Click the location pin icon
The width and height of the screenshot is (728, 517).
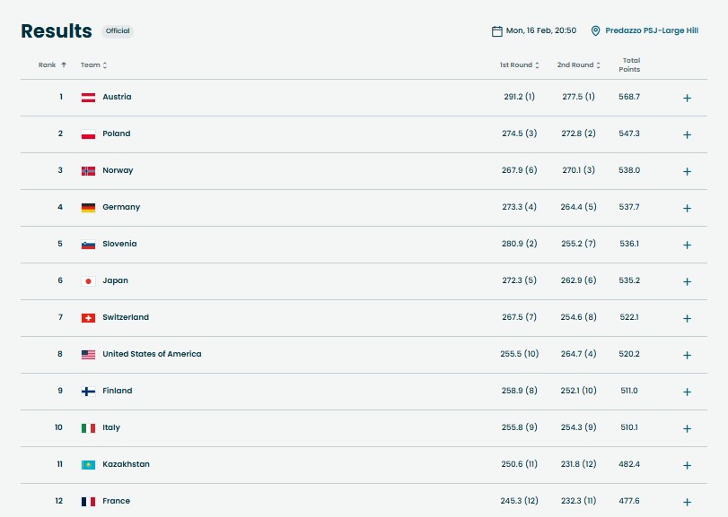[595, 30]
